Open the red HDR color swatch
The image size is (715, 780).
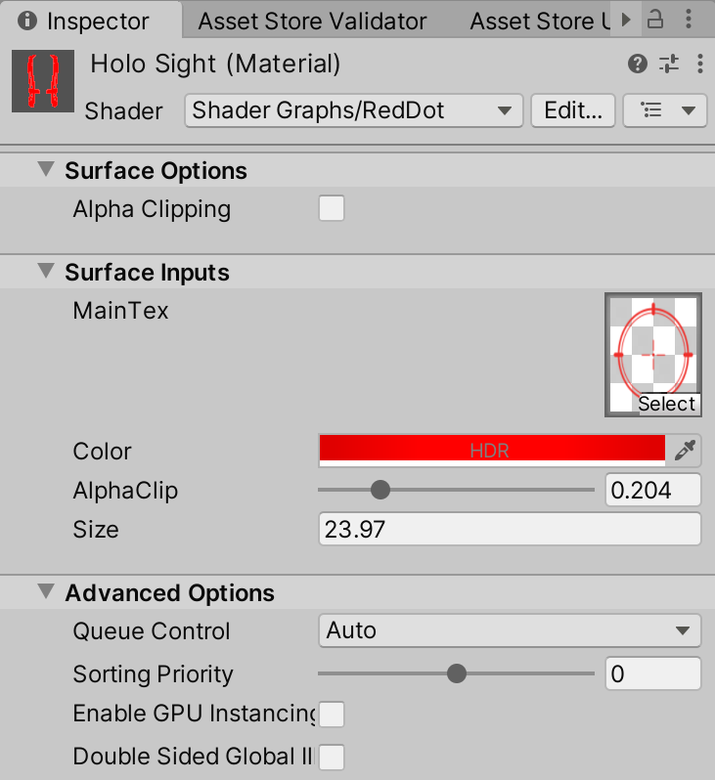coord(492,451)
